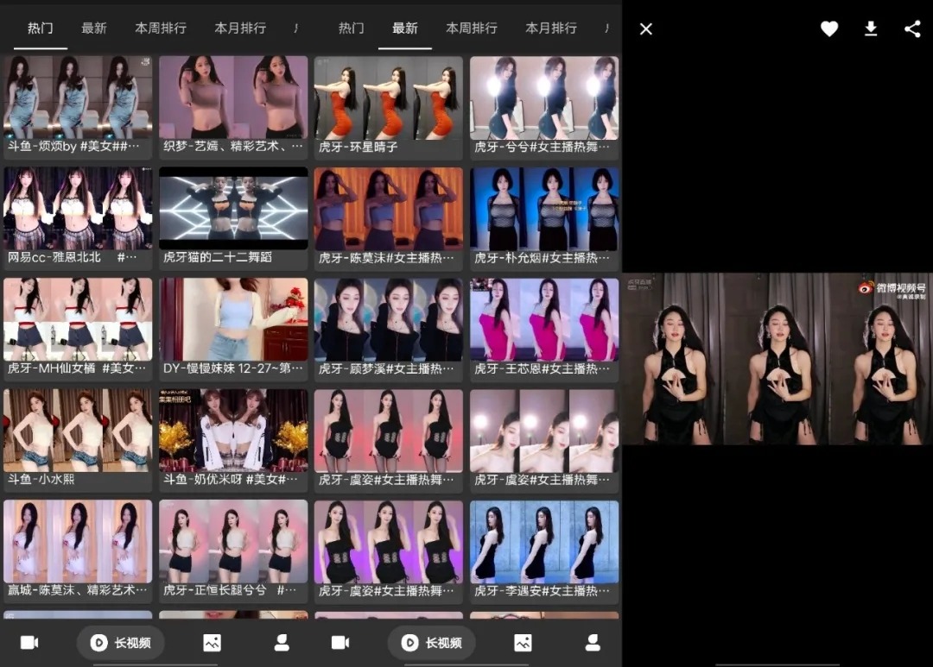The width and height of the screenshot is (933, 667).
Task: Download the current video
Action: (x=871, y=29)
